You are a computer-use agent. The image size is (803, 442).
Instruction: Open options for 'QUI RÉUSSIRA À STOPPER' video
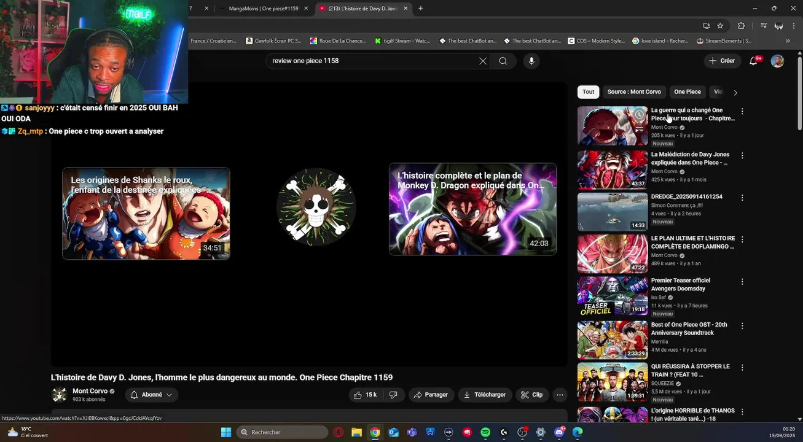click(742, 368)
